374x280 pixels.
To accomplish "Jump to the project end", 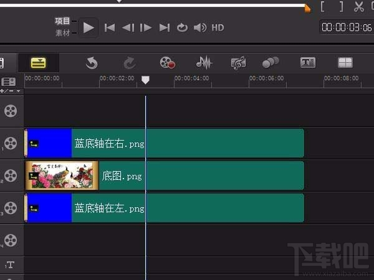I will 165,28.
